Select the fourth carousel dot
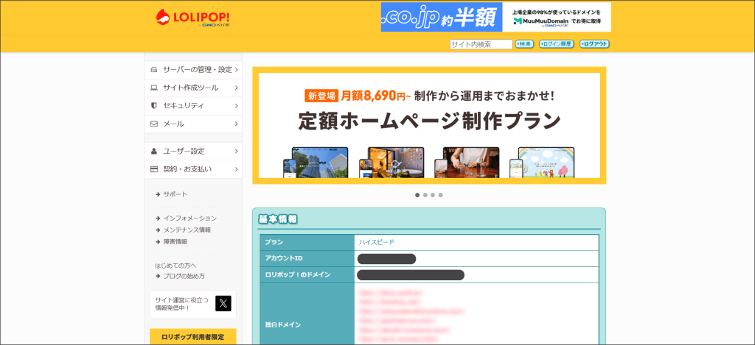Image resolution: width=755 pixels, height=345 pixels. click(x=441, y=195)
